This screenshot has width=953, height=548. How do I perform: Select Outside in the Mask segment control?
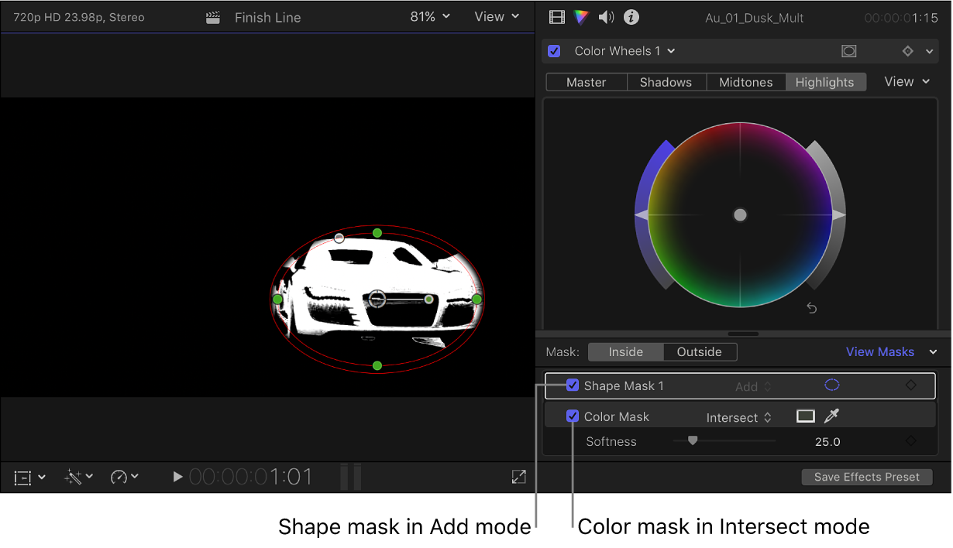coord(698,351)
